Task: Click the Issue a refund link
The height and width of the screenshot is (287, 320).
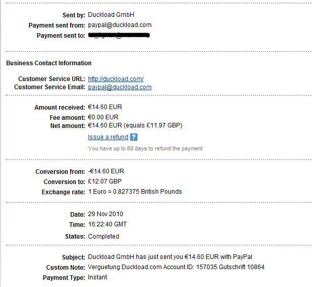Action: click(x=108, y=137)
